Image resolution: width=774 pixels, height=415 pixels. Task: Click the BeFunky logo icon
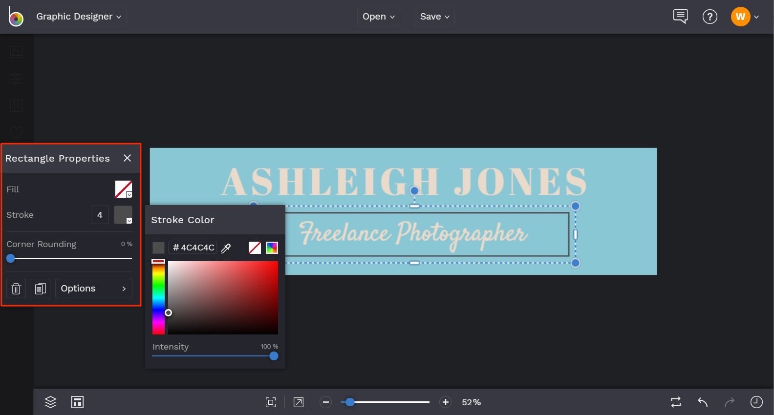point(16,17)
